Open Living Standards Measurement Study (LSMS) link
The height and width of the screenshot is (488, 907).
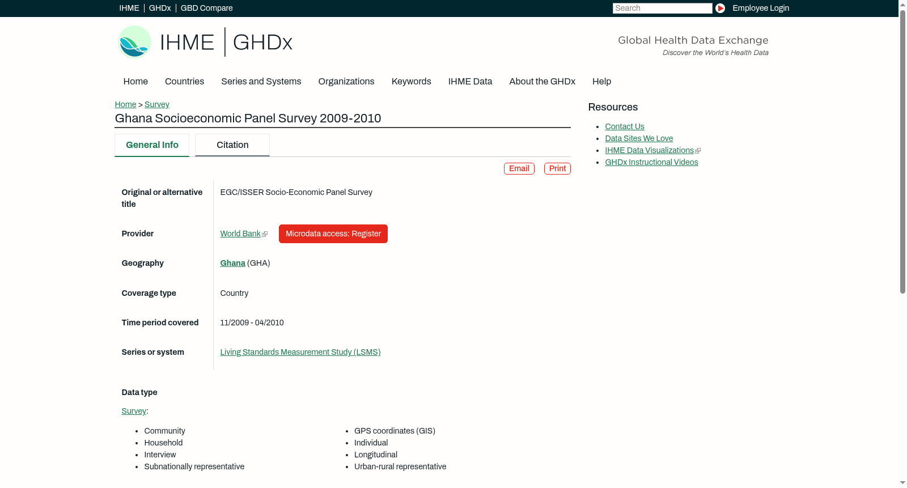(x=300, y=352)
